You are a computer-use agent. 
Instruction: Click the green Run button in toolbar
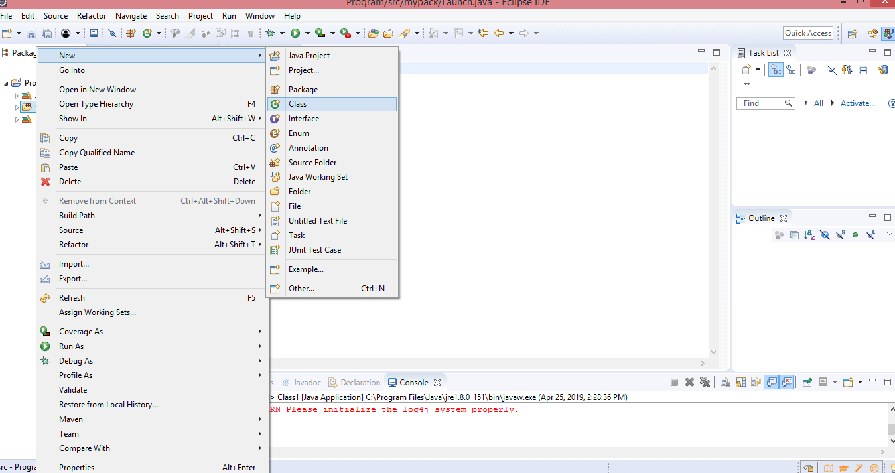point(295,33)
